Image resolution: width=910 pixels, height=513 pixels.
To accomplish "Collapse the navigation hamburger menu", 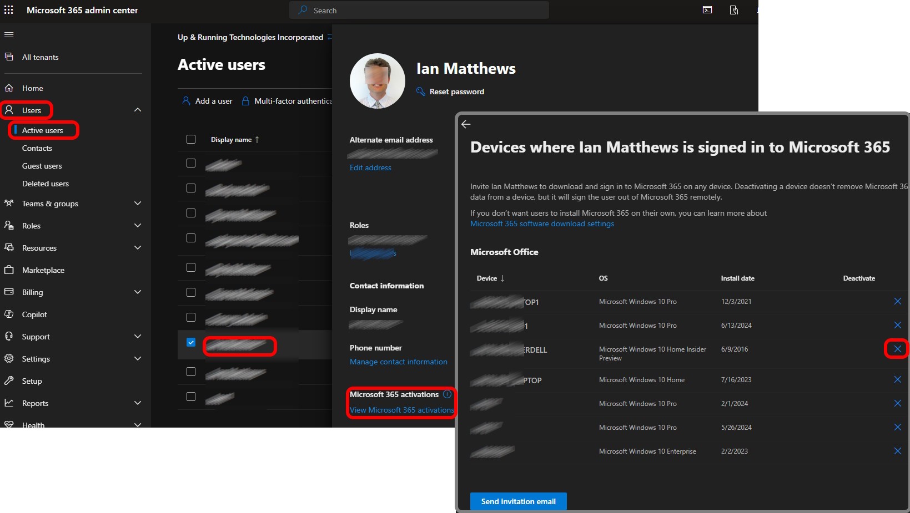I will (x=9, y=35).
